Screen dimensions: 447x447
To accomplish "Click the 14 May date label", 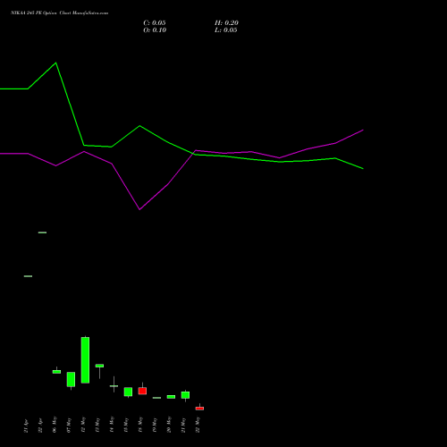I will pyautogui.click(x=112, y=425).
